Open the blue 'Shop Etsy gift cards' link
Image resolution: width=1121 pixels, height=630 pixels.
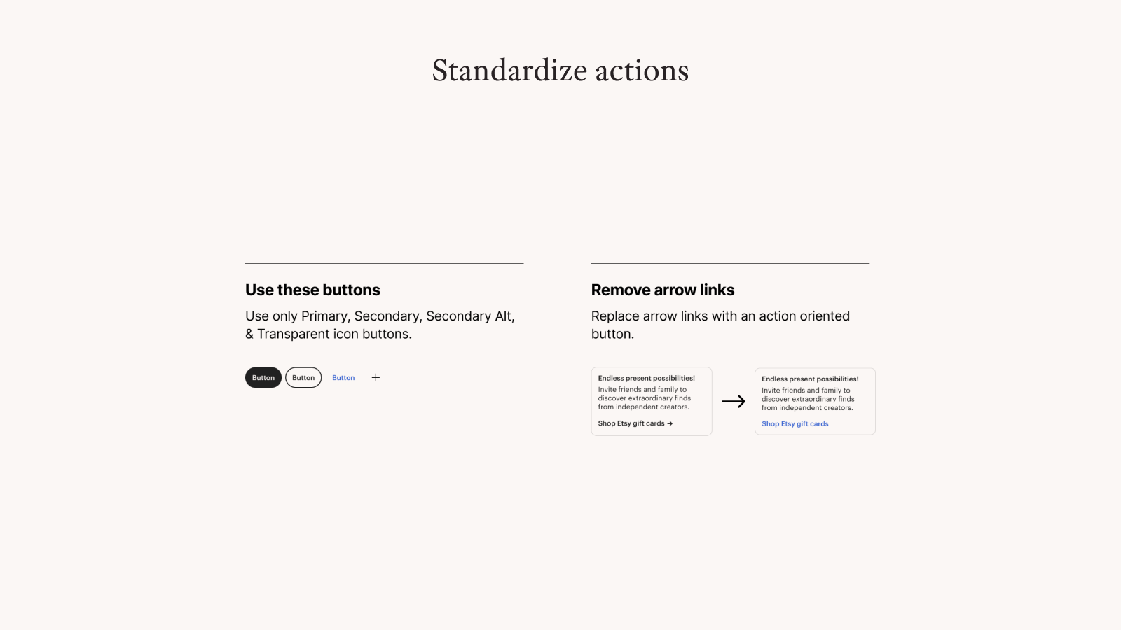(795, 424)
